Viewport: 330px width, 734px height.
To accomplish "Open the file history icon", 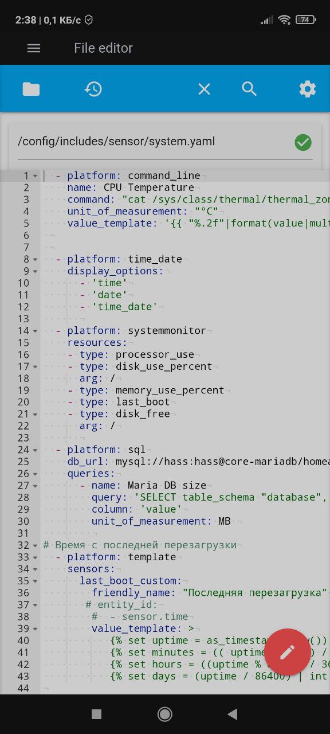I will click(x=93, y=89).
